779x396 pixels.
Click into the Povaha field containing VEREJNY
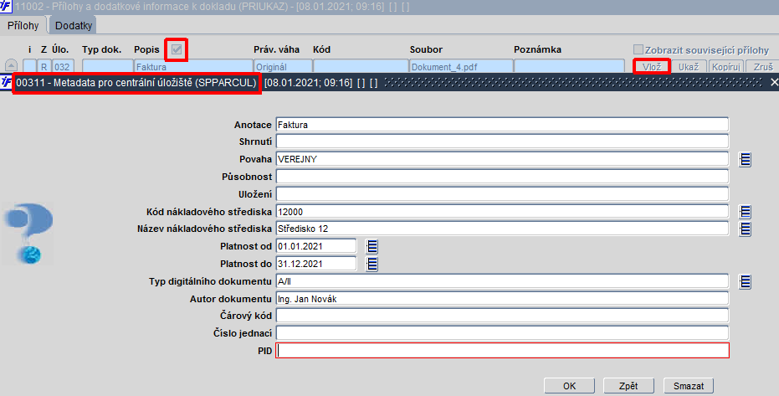click(502, 159)
